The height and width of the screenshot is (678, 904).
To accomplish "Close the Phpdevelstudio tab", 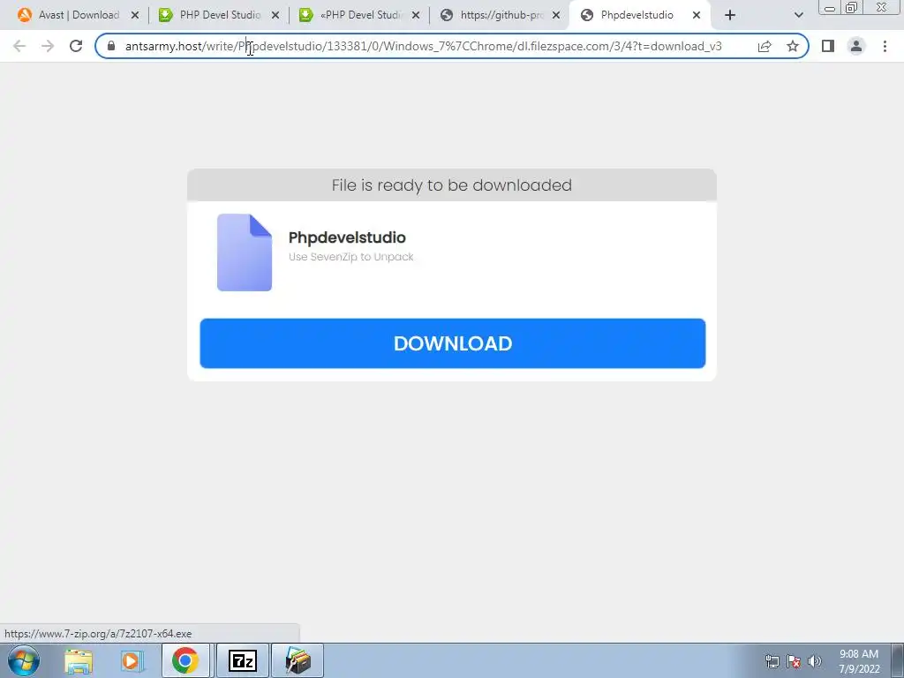I will pyautogui.click(x=697, y=15).
